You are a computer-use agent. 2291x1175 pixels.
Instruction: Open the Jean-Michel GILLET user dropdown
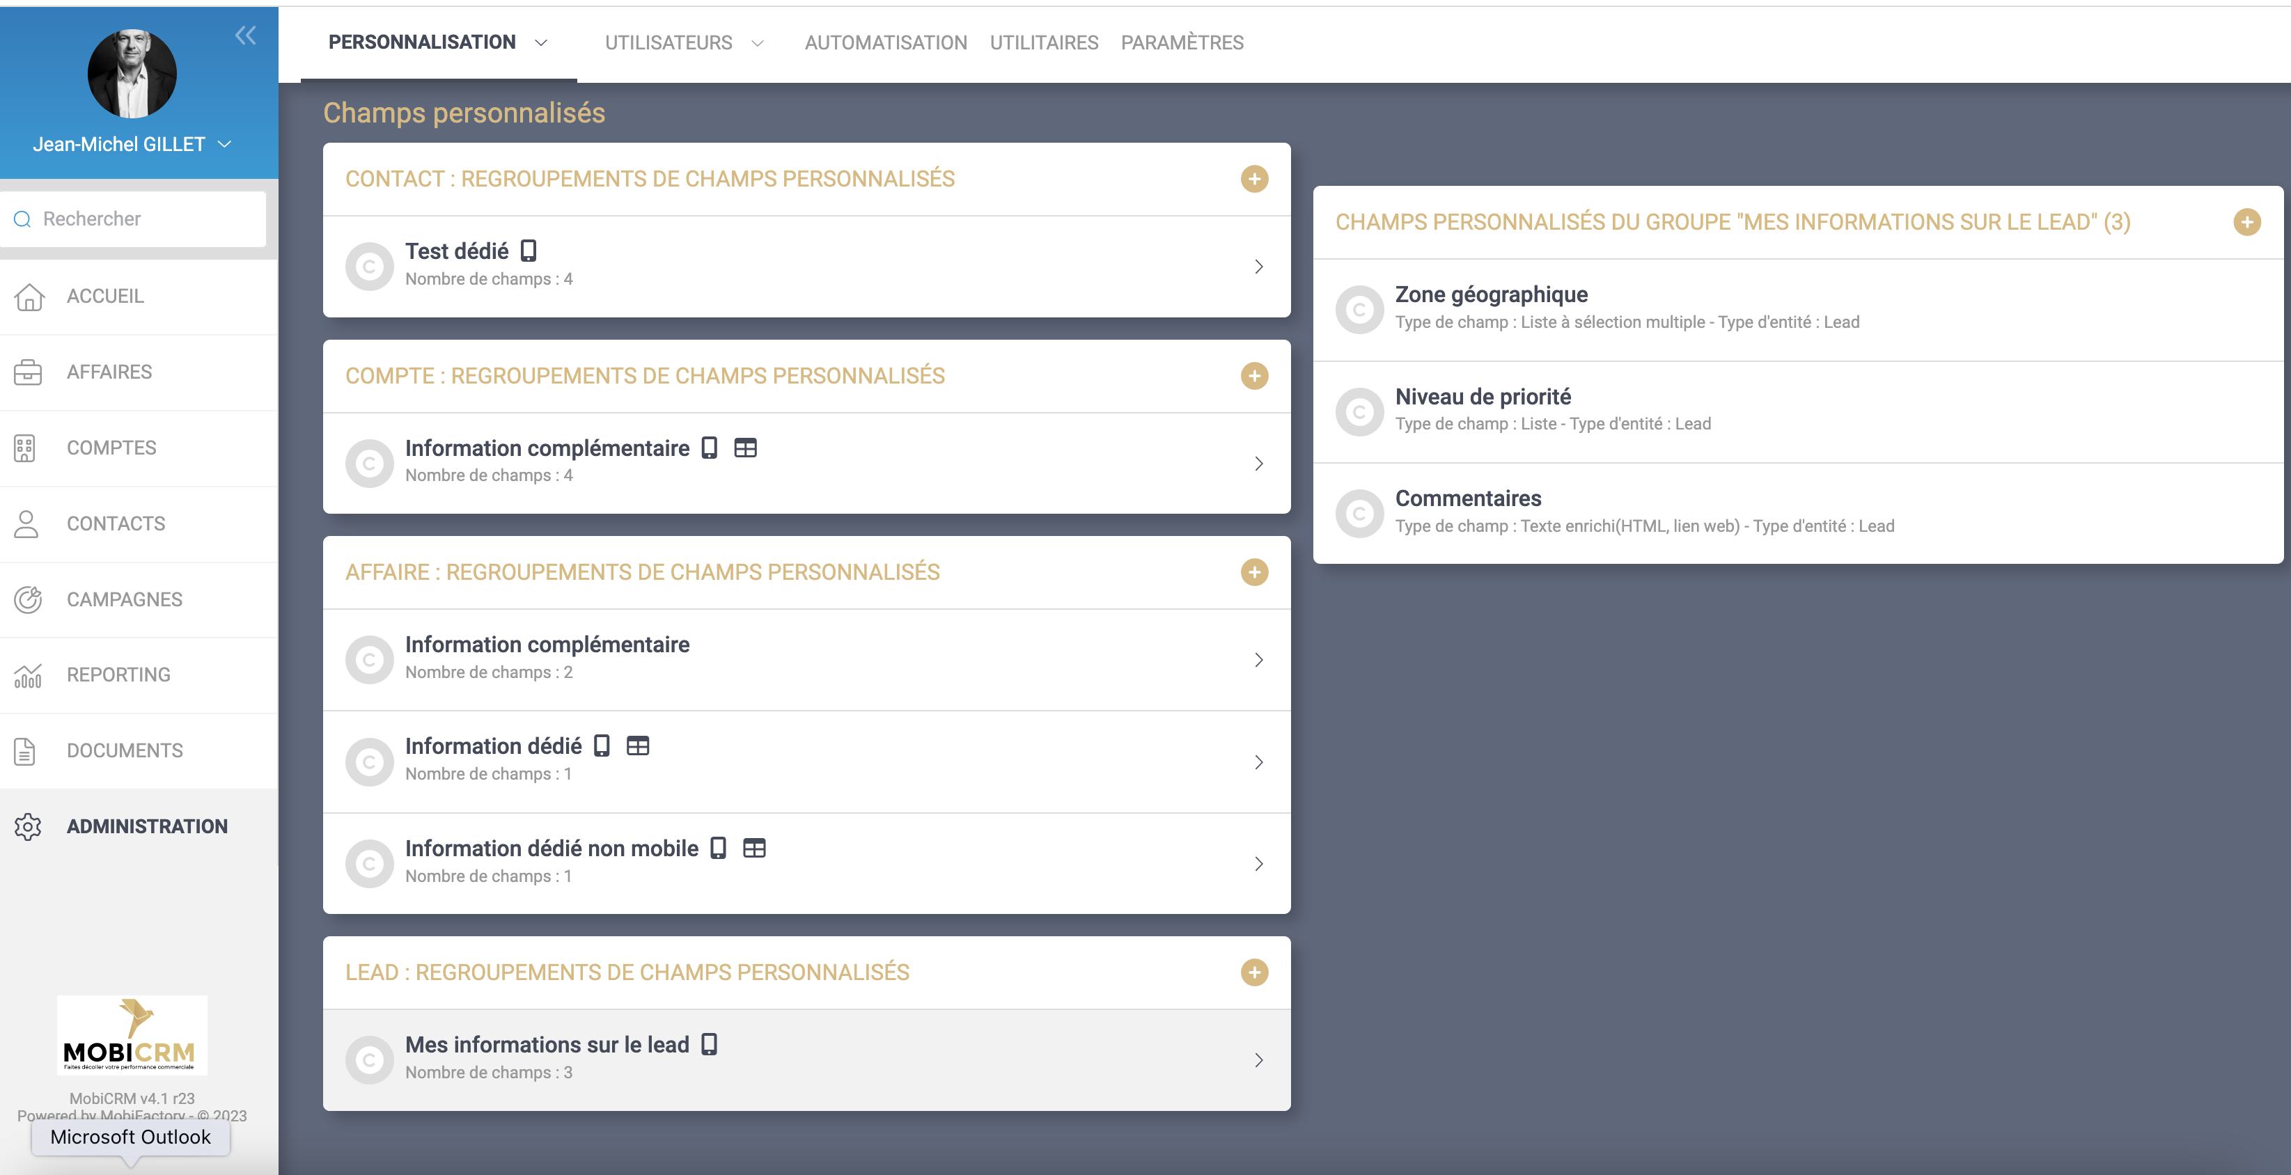[224, 144]
